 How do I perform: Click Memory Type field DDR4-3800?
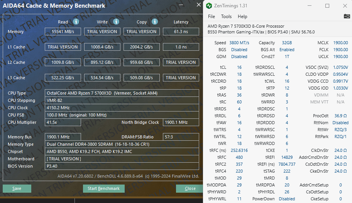(122, 144)
